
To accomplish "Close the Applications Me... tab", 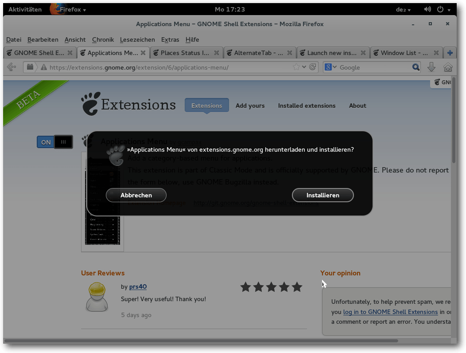I will pyautogui.click(x=143, y=53).
